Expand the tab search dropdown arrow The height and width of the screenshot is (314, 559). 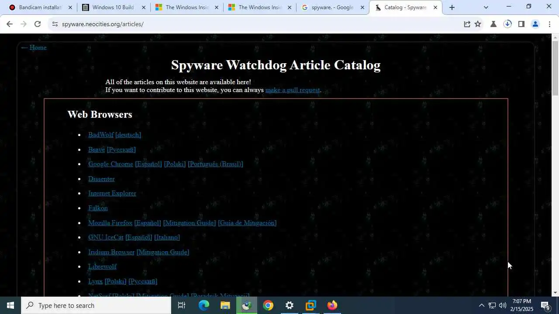tap(486, 7)
